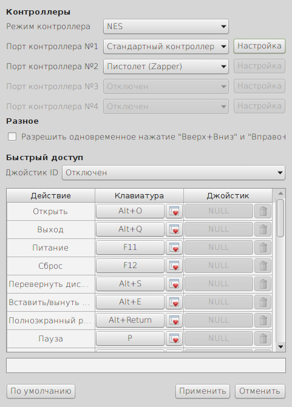The image size is (292, 407).
Task: Click the scrollbar down arrow in shortcut table
Action: [x=280, y=347]
